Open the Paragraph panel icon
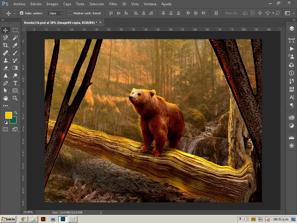Screen dimensions: 297x223 pyautogui.click(x=291, y=105)
